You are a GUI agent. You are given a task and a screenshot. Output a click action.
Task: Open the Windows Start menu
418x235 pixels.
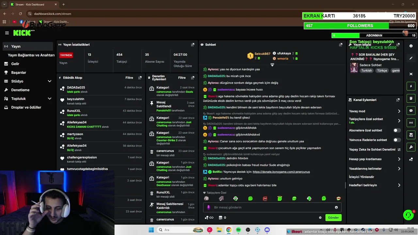tap(151, 230)
